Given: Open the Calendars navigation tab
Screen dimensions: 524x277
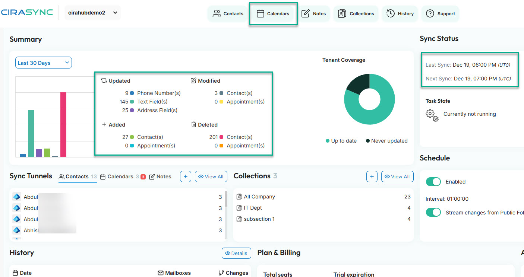Looking at the screenshot, I should [273, 14].
